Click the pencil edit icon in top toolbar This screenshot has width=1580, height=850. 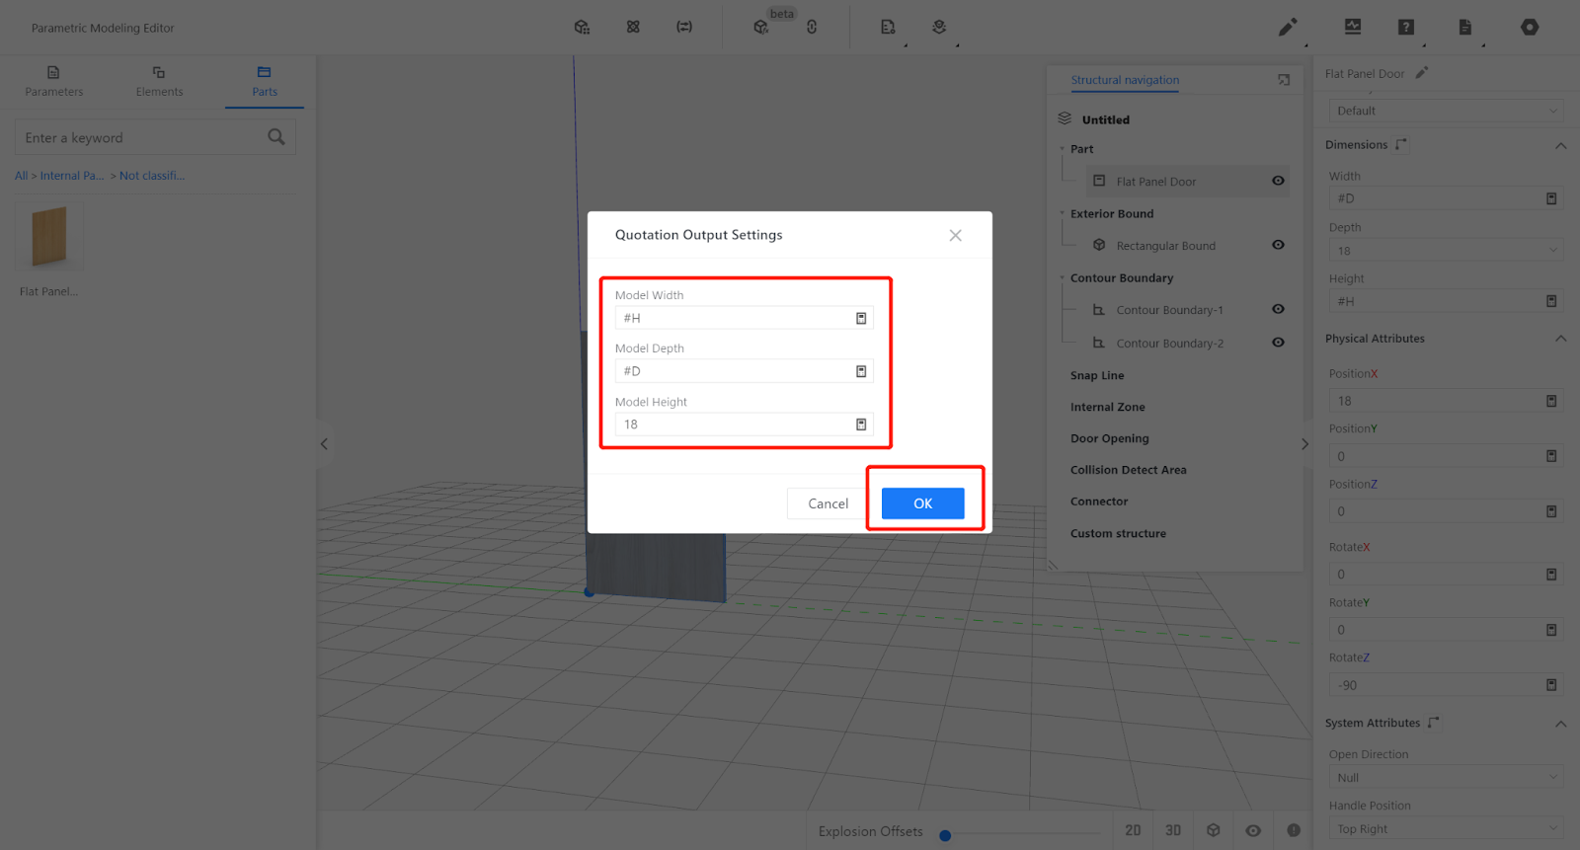coord(1288,28)
